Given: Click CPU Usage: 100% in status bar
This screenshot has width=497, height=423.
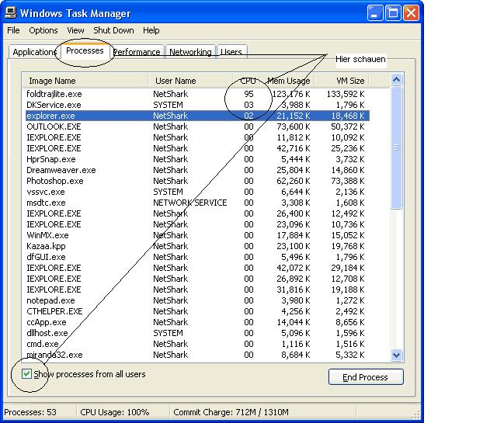Looking at the screenshot, I should [x=115, y=412].
